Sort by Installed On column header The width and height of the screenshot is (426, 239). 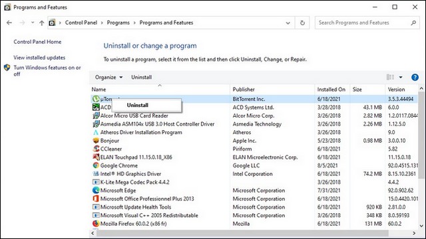tap(332, 90)
